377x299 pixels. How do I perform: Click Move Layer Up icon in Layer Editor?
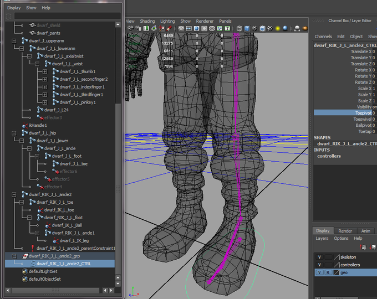[x=363, y=247]
